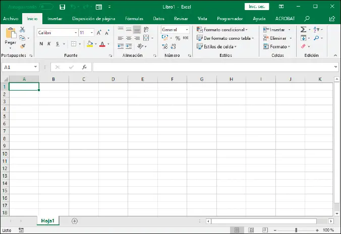Viewport: 341px width, 234px height.
Task: Increase font size with large A icon
Action: pyautogui.click(x=99, y=33)
